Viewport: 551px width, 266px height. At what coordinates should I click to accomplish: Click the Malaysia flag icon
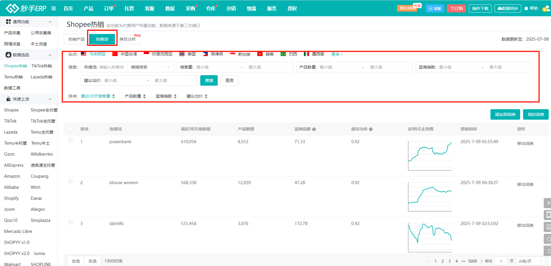[x=84, y=54]
